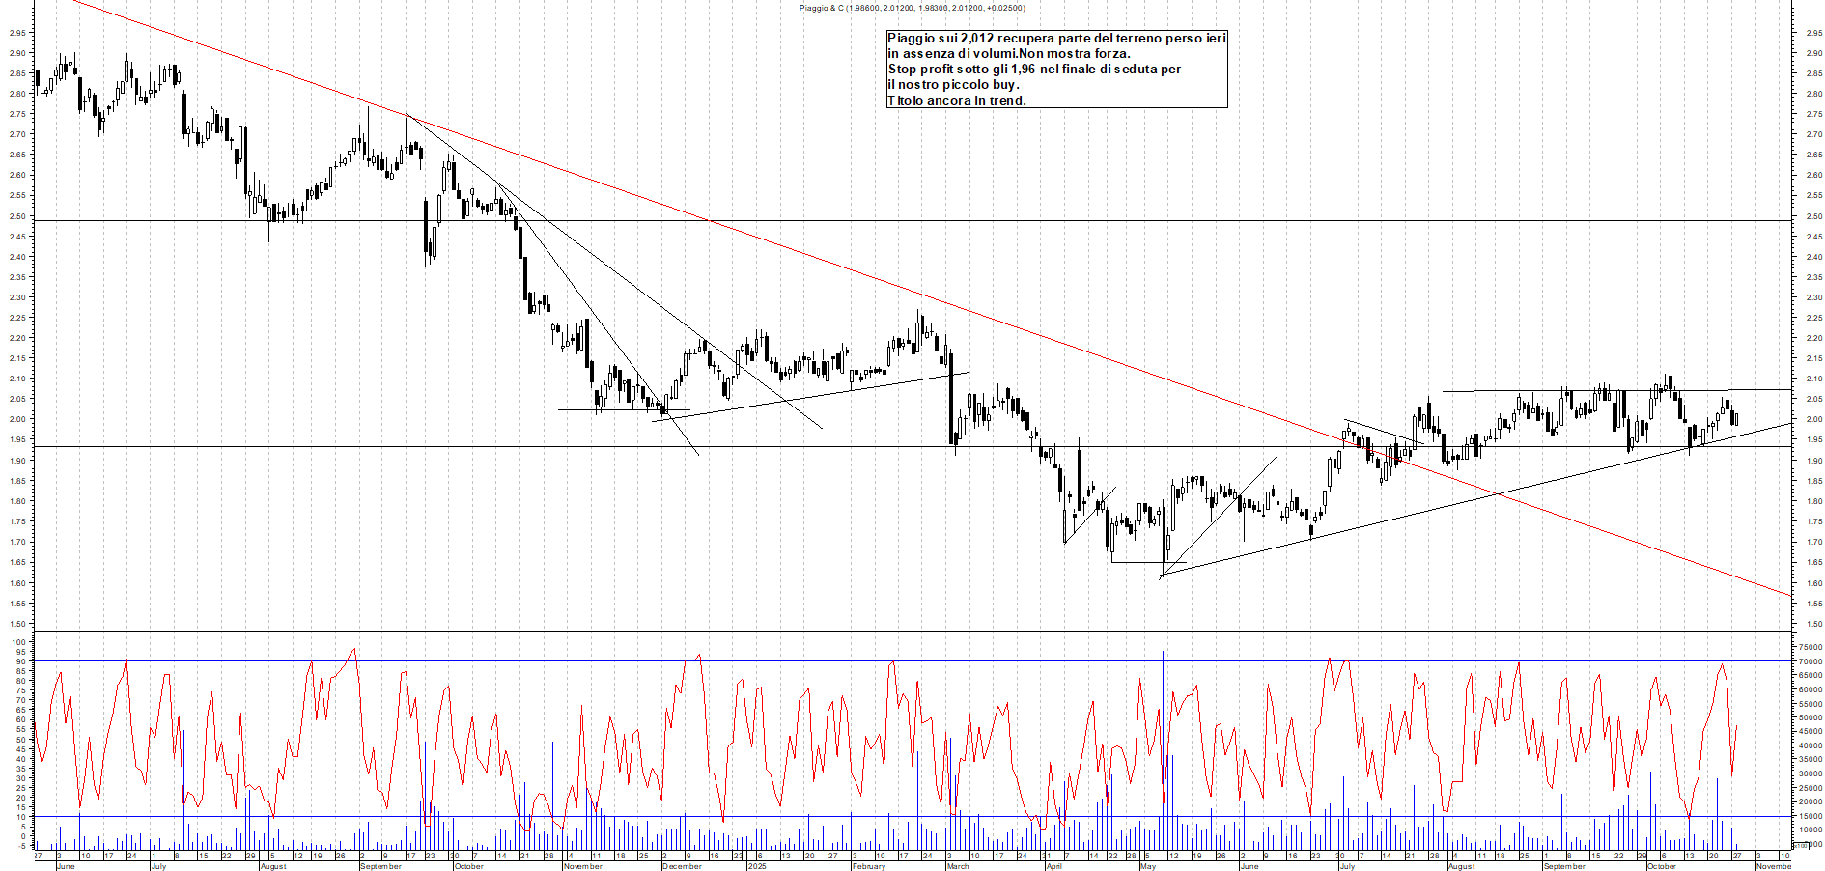
Task: Select the horizontal line at 2.50 level
Action: coord(869,219)
